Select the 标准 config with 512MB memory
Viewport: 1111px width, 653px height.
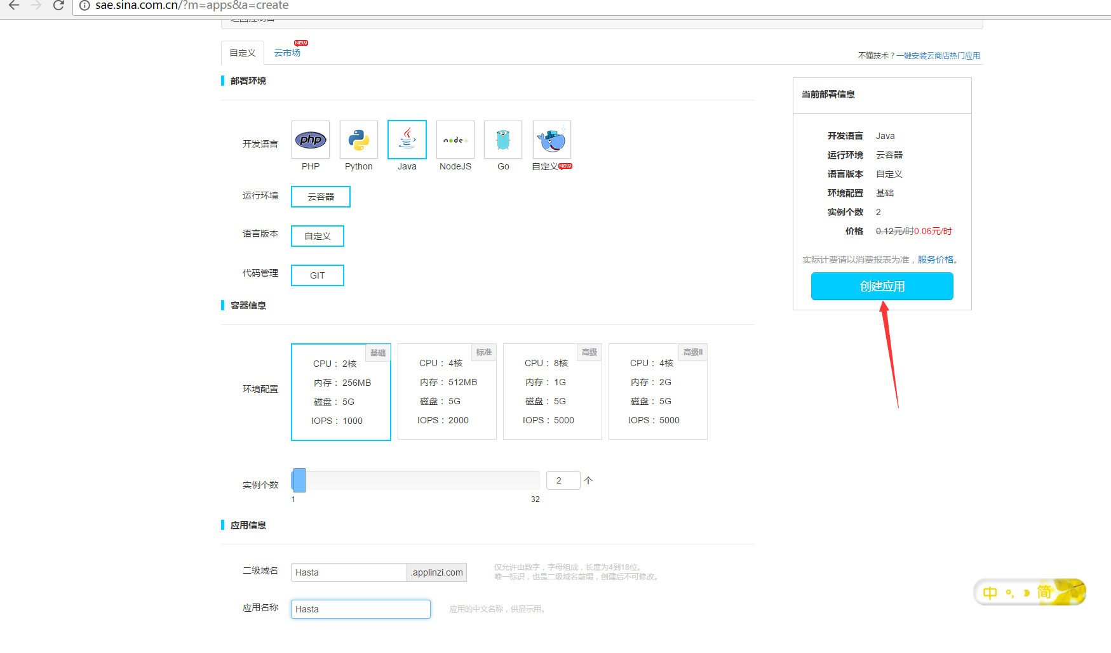(x=447, y=392)
